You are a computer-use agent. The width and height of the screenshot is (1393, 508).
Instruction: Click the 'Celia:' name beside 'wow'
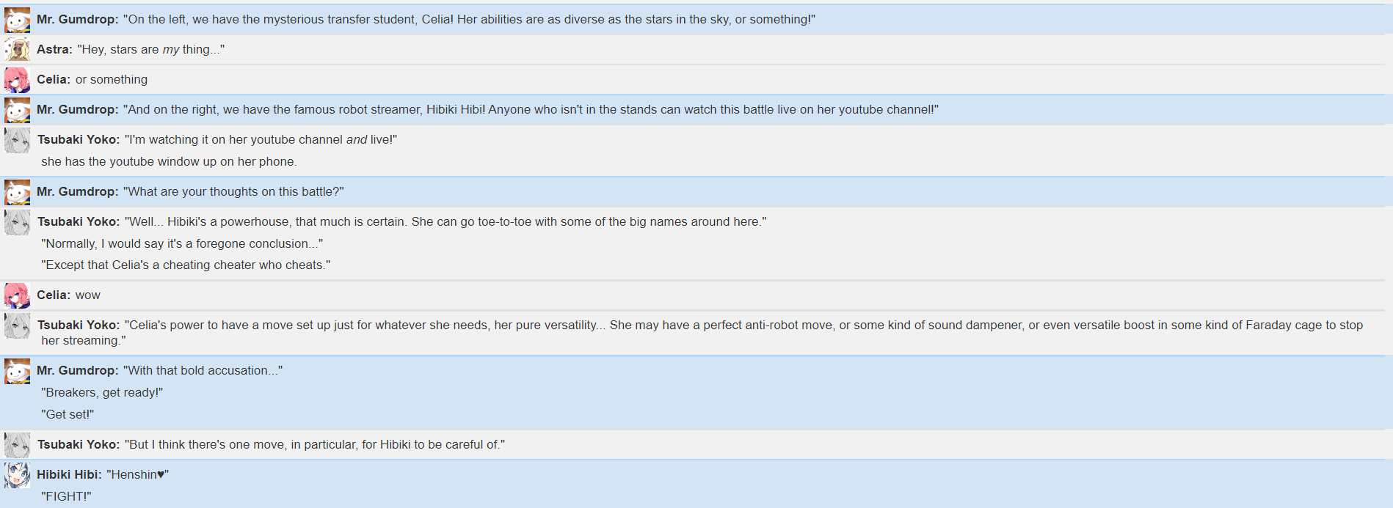tap(54, 295)
